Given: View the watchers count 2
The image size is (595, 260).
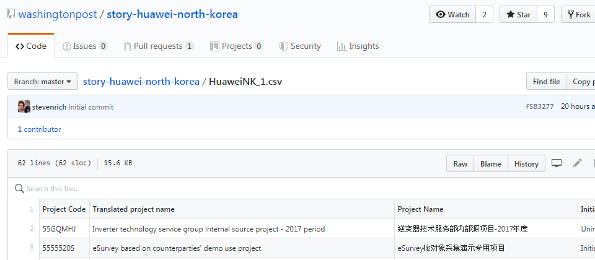Looking at the screenshot, I should pos(485,14).
